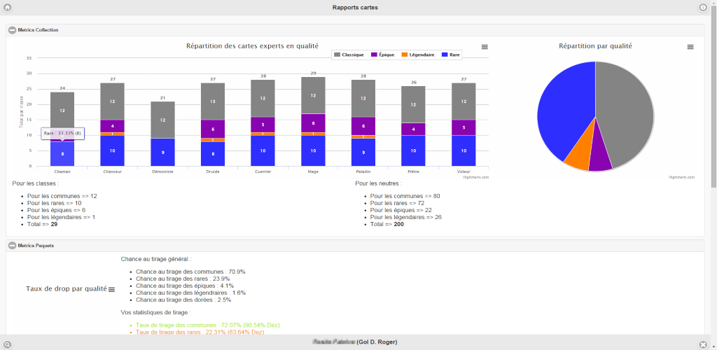Click 'Chance au tirage des dorées : 2.5%'
717x350 pixels.
pos(183,300)
